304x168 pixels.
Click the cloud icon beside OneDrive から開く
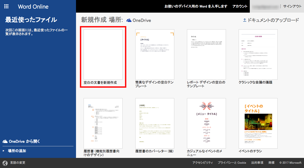(5, 142)
